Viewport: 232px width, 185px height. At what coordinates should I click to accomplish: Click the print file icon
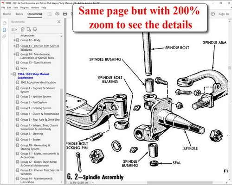65,14
